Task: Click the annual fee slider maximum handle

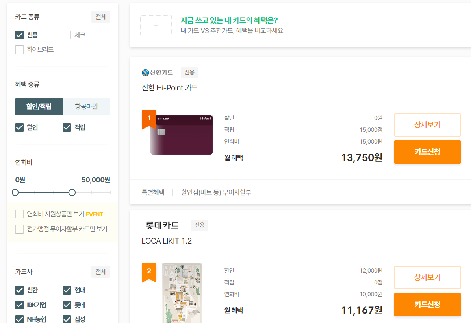Action: point(72,192)
